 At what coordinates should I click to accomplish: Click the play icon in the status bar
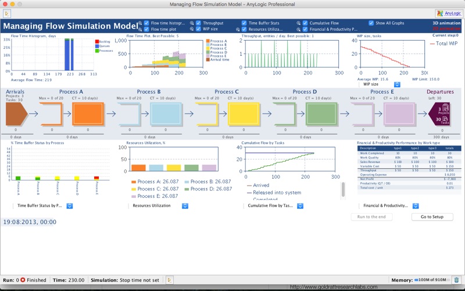click(169, 280)
